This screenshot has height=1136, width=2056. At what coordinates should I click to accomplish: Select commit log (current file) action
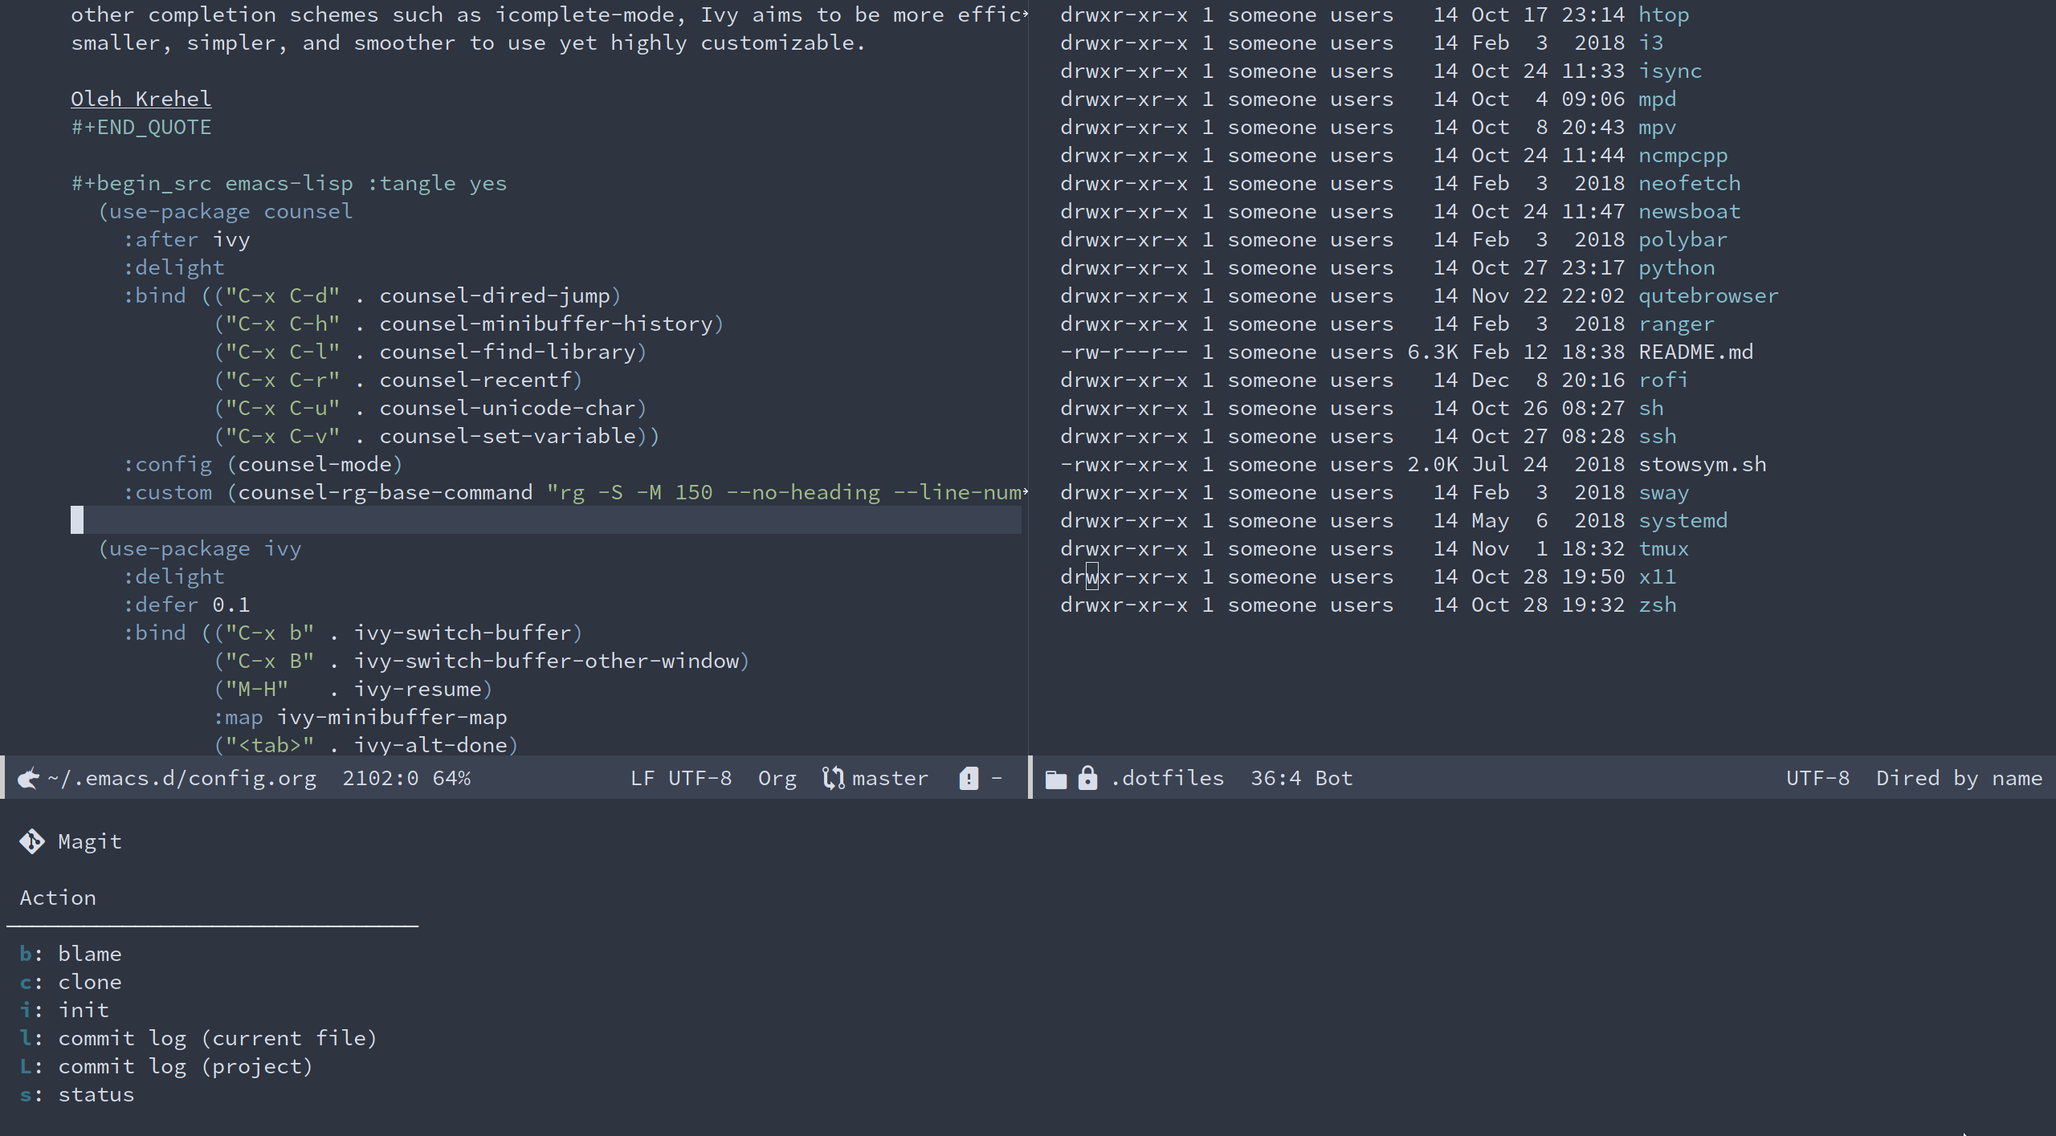[217, 1038]
